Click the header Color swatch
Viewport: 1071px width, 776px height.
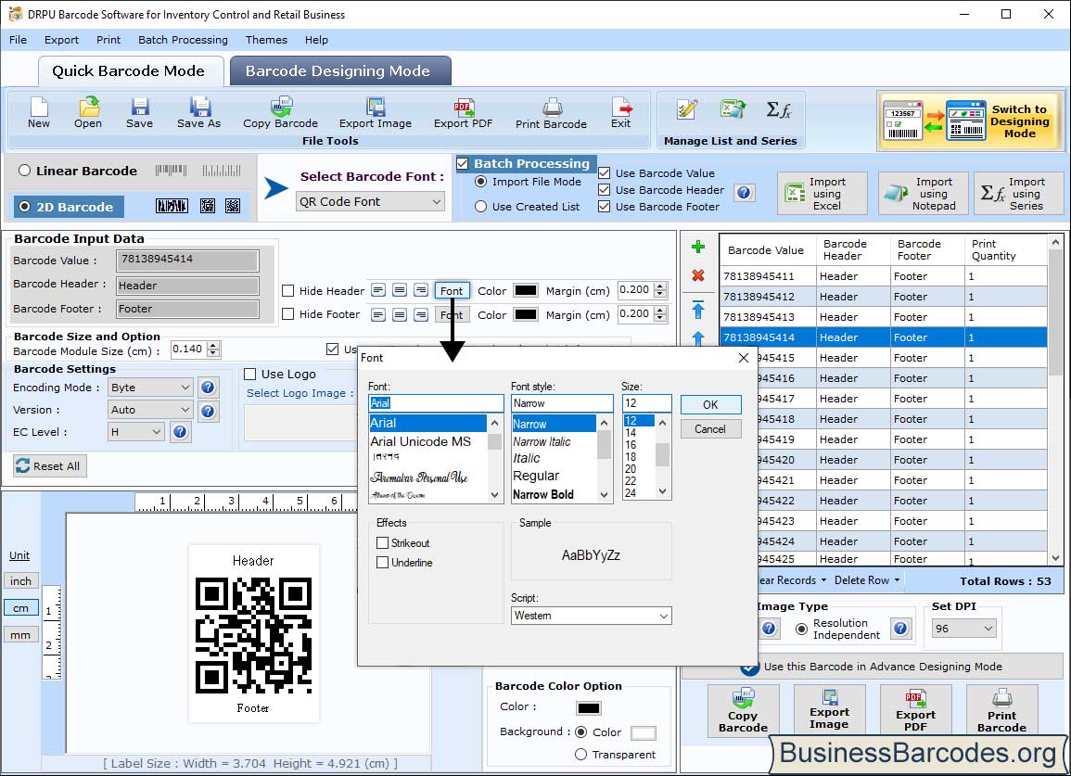click(525, 290)
